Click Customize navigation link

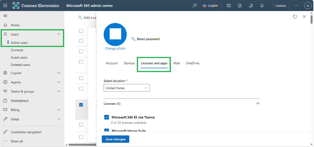tap(26, 132)
